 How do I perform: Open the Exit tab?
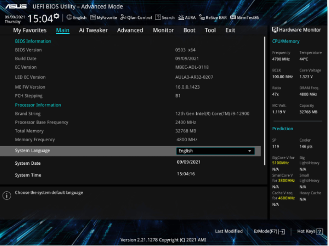tap(230, 30)
